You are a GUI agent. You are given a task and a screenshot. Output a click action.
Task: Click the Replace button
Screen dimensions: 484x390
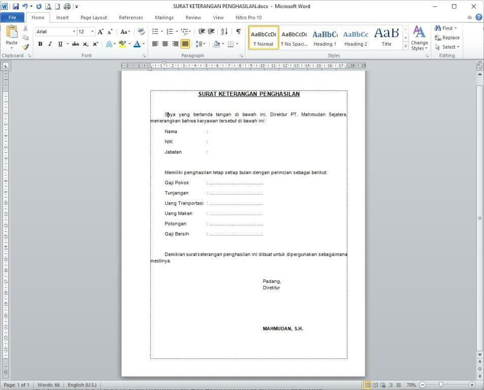click(x=447, y=38)
